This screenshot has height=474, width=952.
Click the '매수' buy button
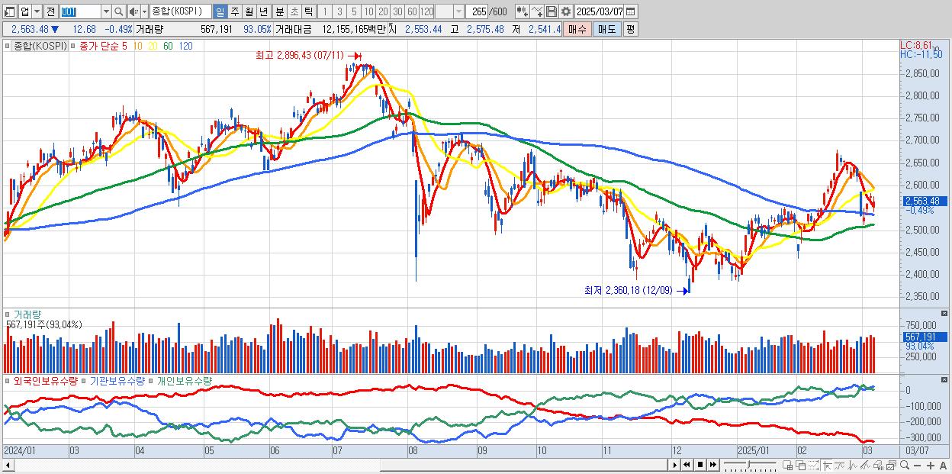[x=577, y=29]
